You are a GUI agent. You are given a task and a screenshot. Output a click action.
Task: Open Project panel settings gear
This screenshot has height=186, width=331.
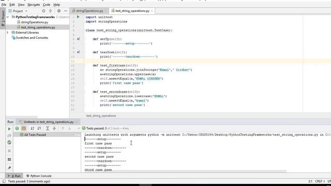(58, 11)
